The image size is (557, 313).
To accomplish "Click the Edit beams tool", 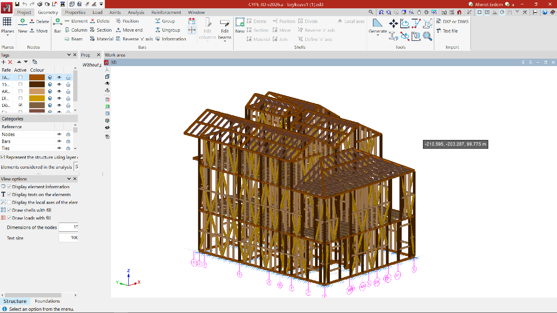I will 225,29.
